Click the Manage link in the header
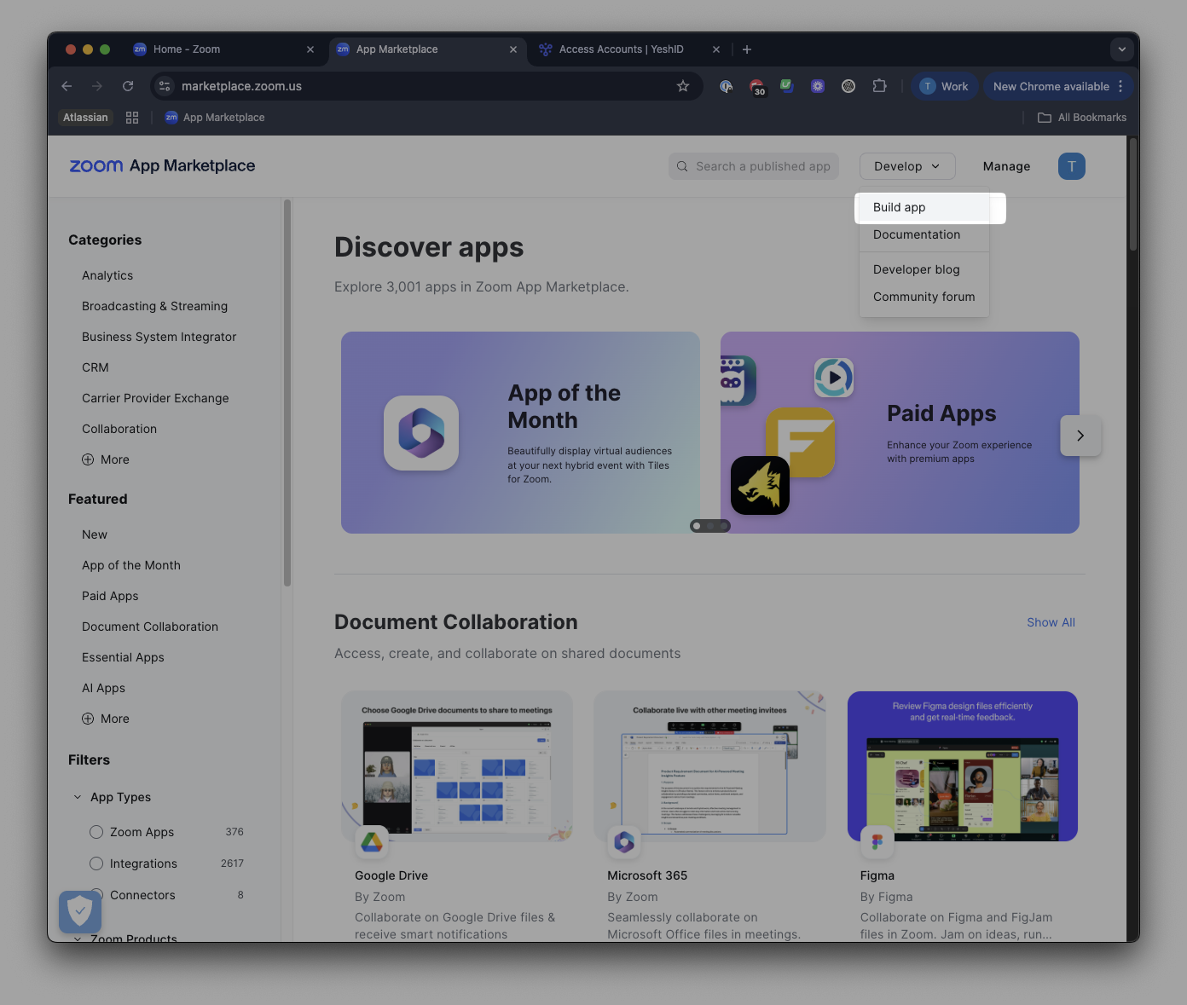The image size is (1187, 1005). [x=1006, y=166]
